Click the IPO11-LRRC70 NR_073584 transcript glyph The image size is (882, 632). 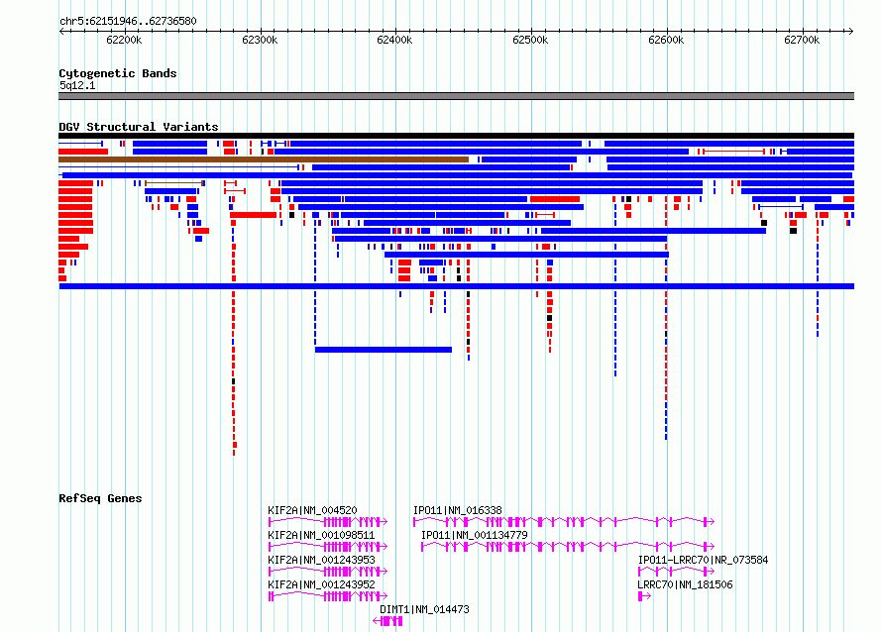tap(676, 572)
